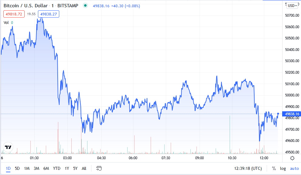The height and width of the screenshot is (175, 301).
Task: Click the Bitcoin / U.S. Dollar symbol title
Action: coord(26,6)
